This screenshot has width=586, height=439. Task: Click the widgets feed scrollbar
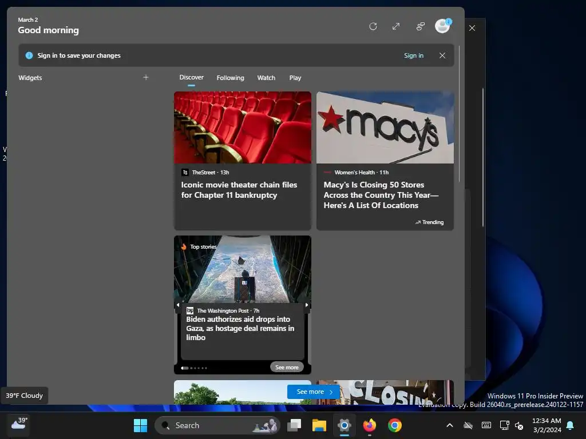click(460, 114)
